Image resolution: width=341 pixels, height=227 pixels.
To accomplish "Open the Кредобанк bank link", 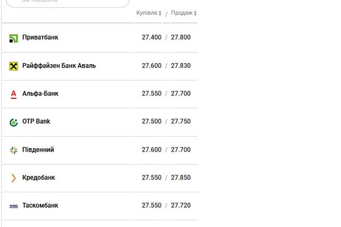I will [39, 178].
